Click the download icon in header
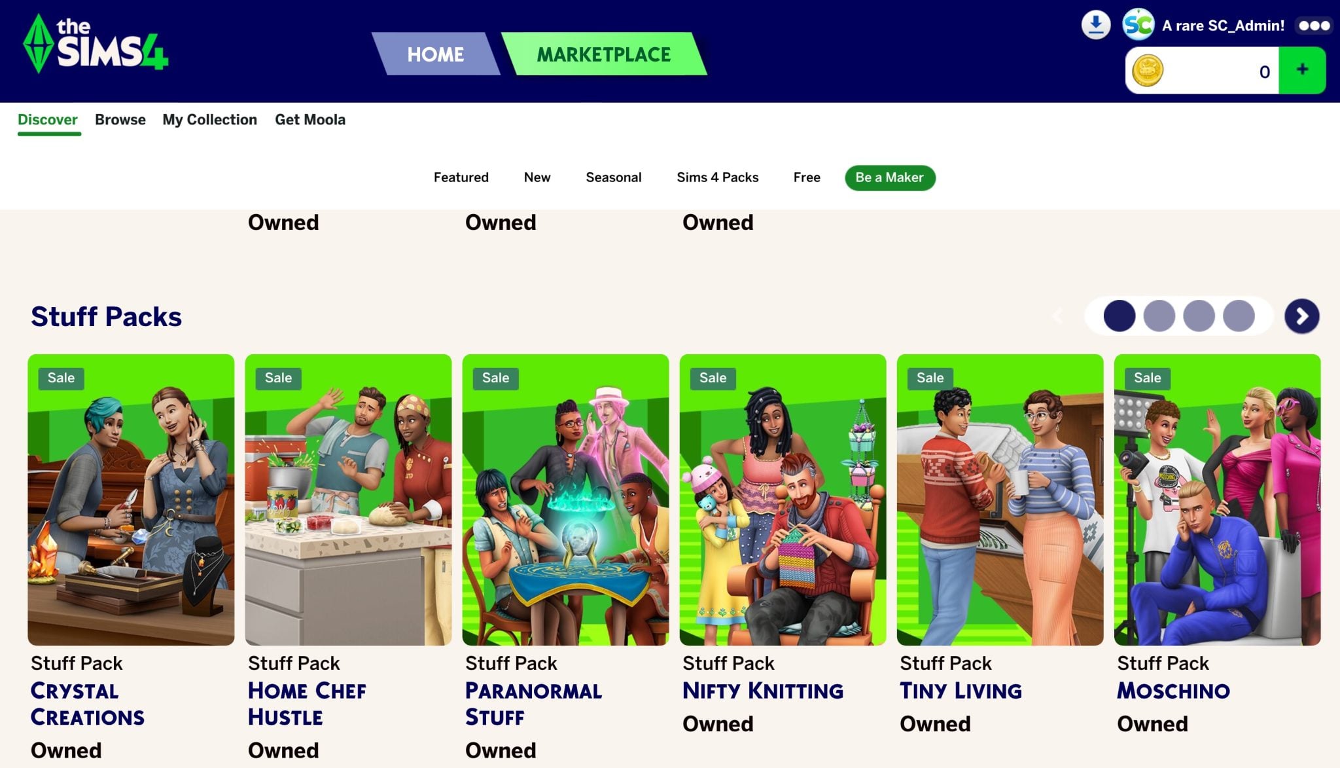This screenshot has width=1340, height=768. click(1095, 25)
